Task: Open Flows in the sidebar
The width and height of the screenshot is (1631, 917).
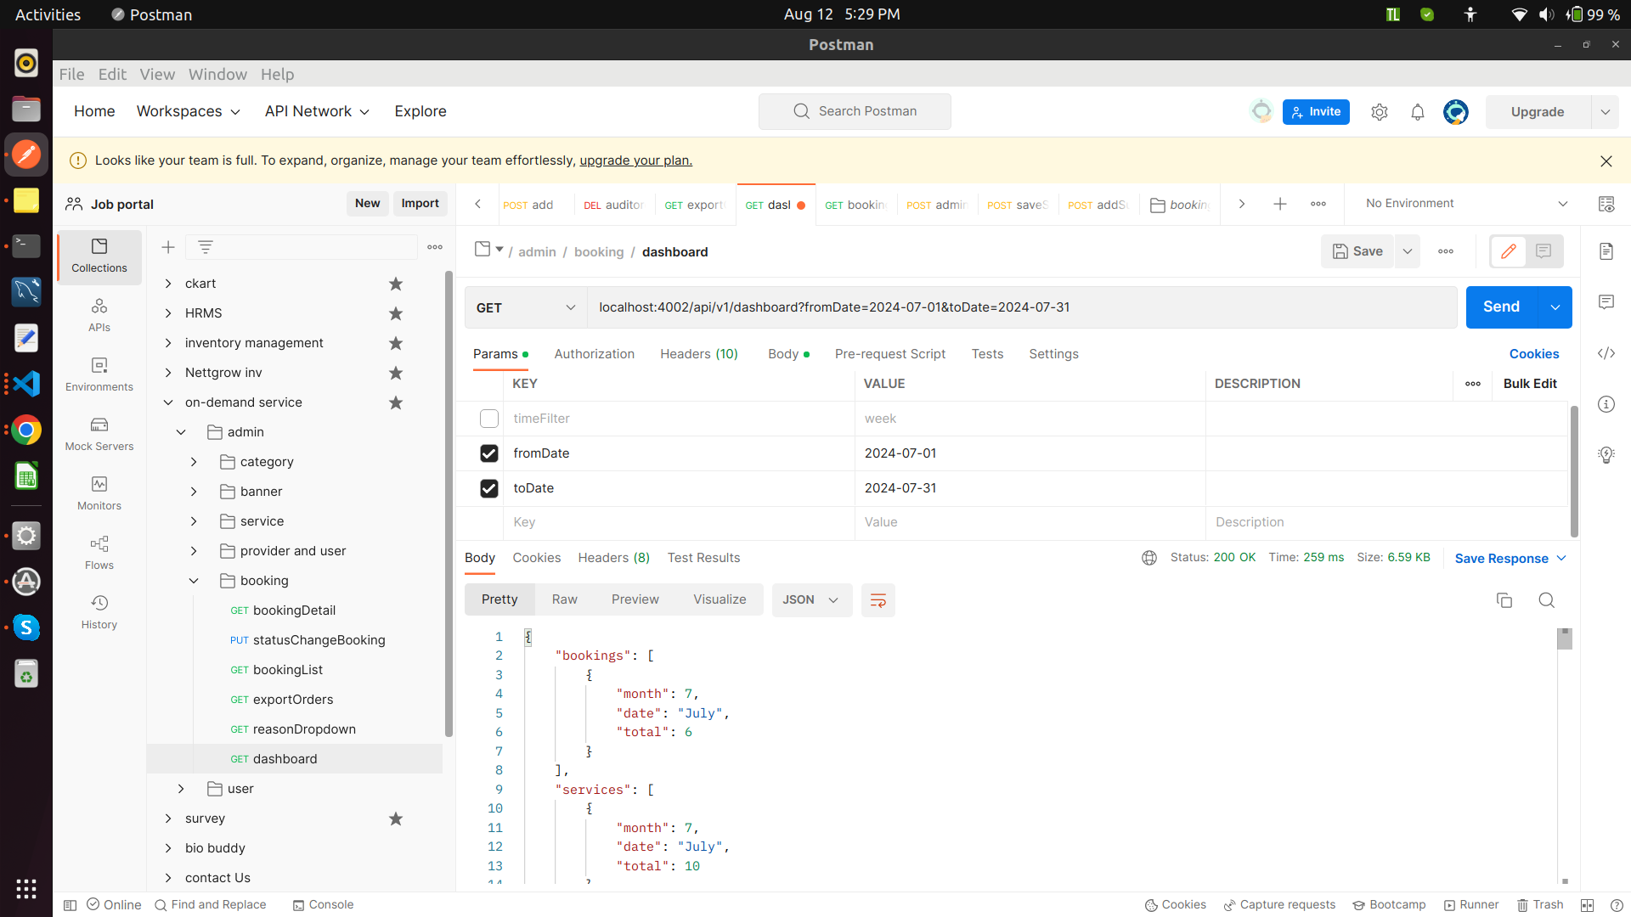Action: (99, 552)
